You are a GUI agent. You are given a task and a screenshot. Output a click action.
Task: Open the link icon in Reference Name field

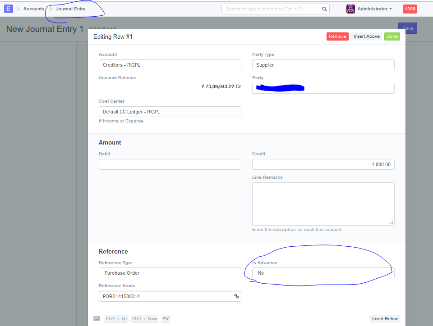coord(236,296)
